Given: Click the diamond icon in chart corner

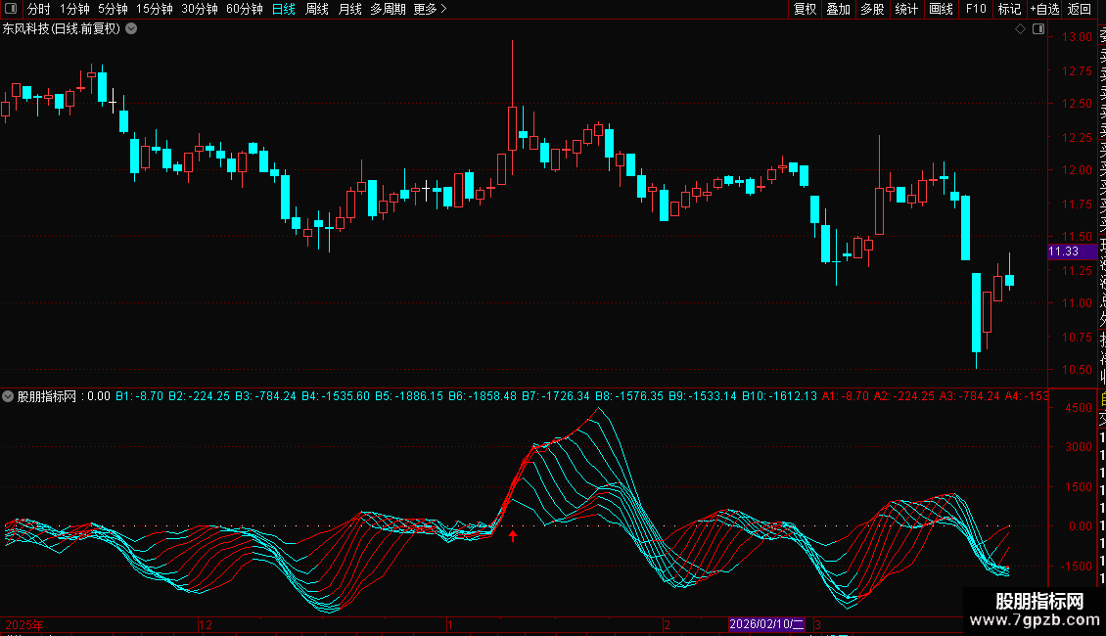Looking at the screenshot, I should point(1020,29).
